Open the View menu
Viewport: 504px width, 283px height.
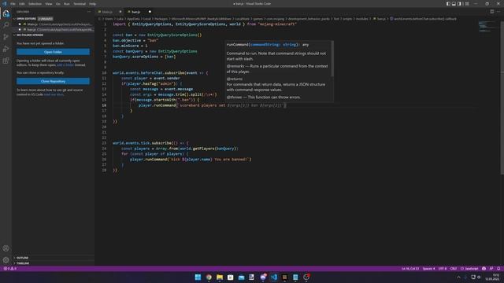[49, 4]
